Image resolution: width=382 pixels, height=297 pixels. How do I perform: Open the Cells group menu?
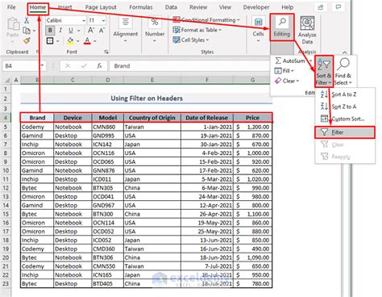(x=258, y=29)
